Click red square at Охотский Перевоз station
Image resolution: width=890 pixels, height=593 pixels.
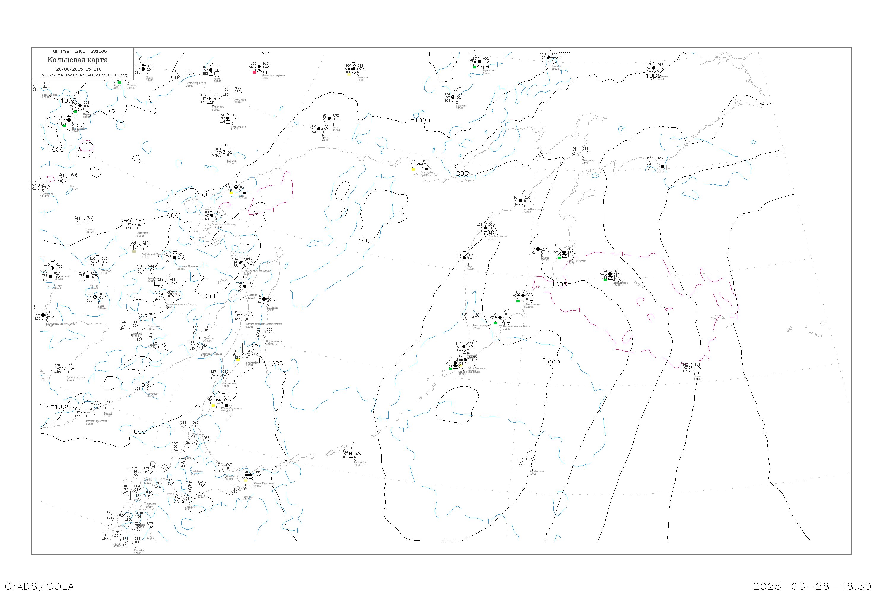254,72
